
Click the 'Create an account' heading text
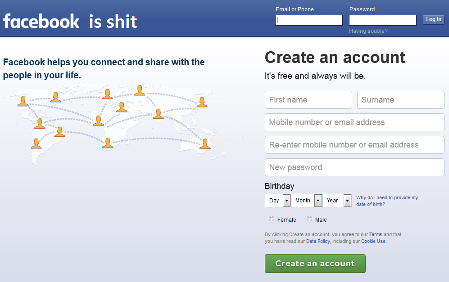point(335,57)
